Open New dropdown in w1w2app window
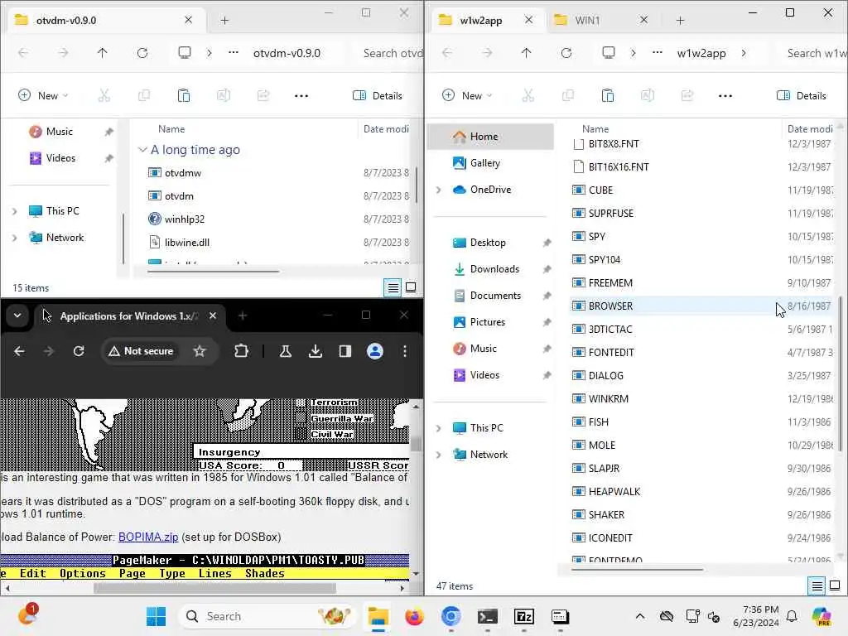Screen dimensions: 848x636 click(x=467, y=96)
